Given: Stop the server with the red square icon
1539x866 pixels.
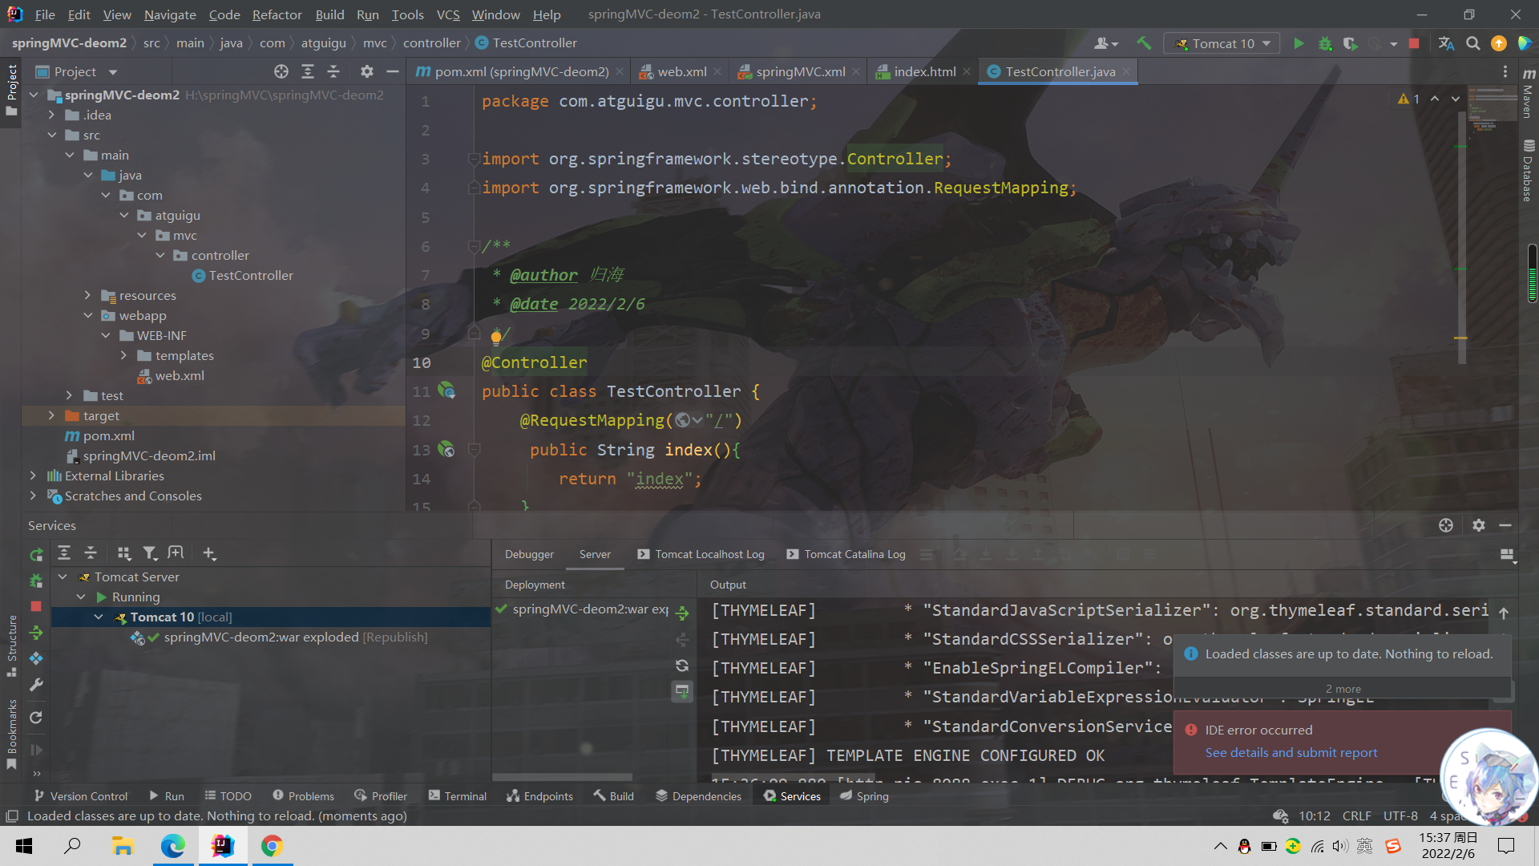Looking at the screenshot, I should 35,607.
